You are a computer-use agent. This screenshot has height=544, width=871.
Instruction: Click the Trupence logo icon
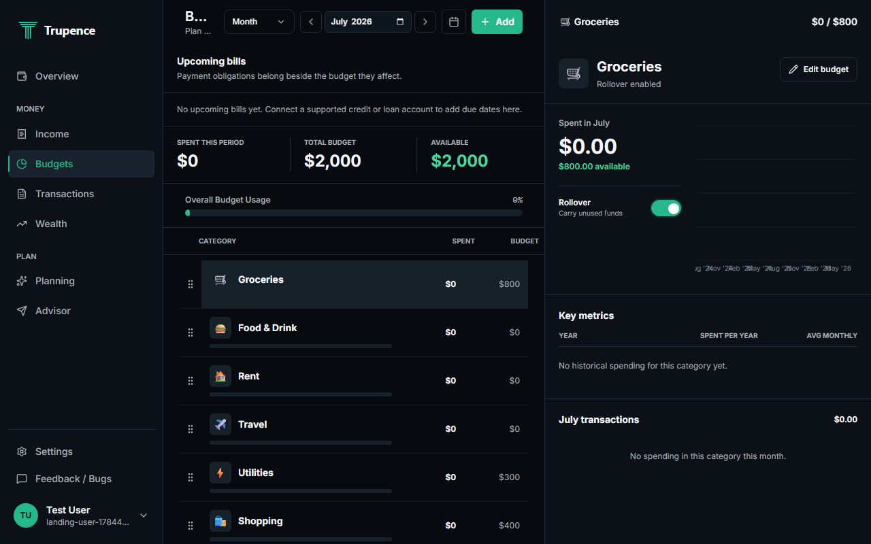pos(28,30)
